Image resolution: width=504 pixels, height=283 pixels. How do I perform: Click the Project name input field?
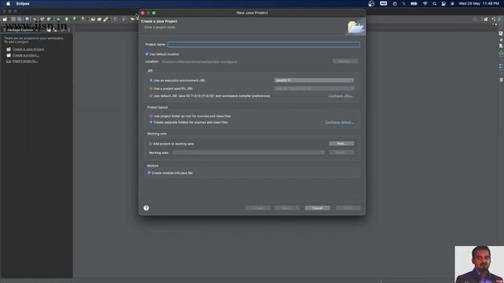[264, 45]
